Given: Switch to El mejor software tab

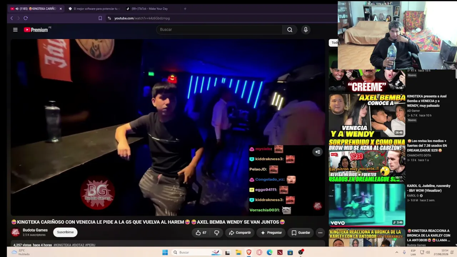Looking at the screenshot, I should [x=94, y=9].
